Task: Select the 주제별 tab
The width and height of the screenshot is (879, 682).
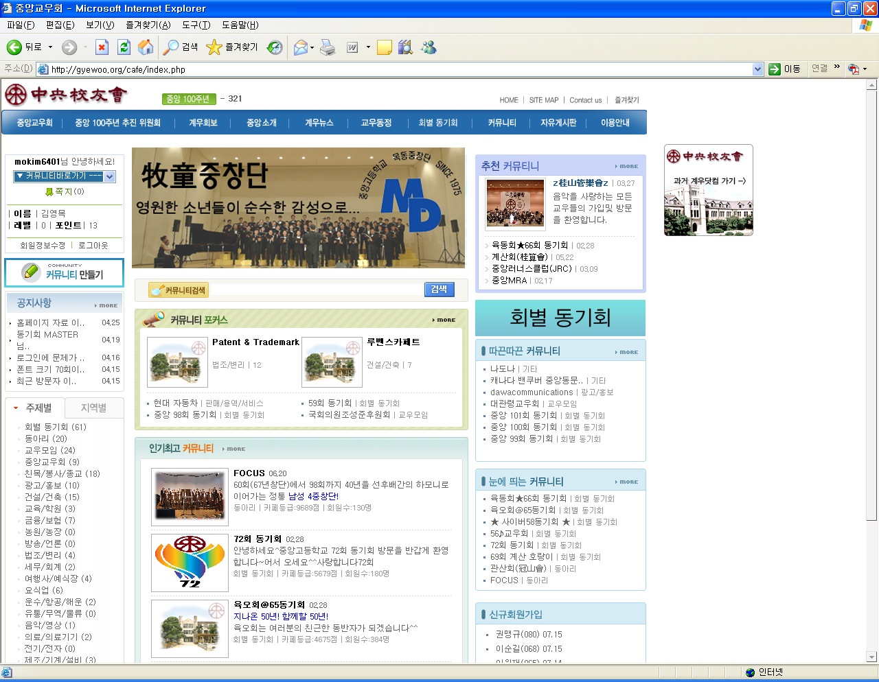Action: pyautogui.click(x=38, y=408)
